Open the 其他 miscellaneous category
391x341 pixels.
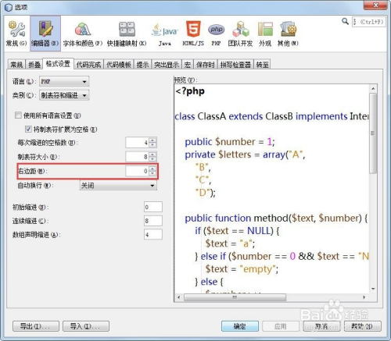[x=288, y=34]
